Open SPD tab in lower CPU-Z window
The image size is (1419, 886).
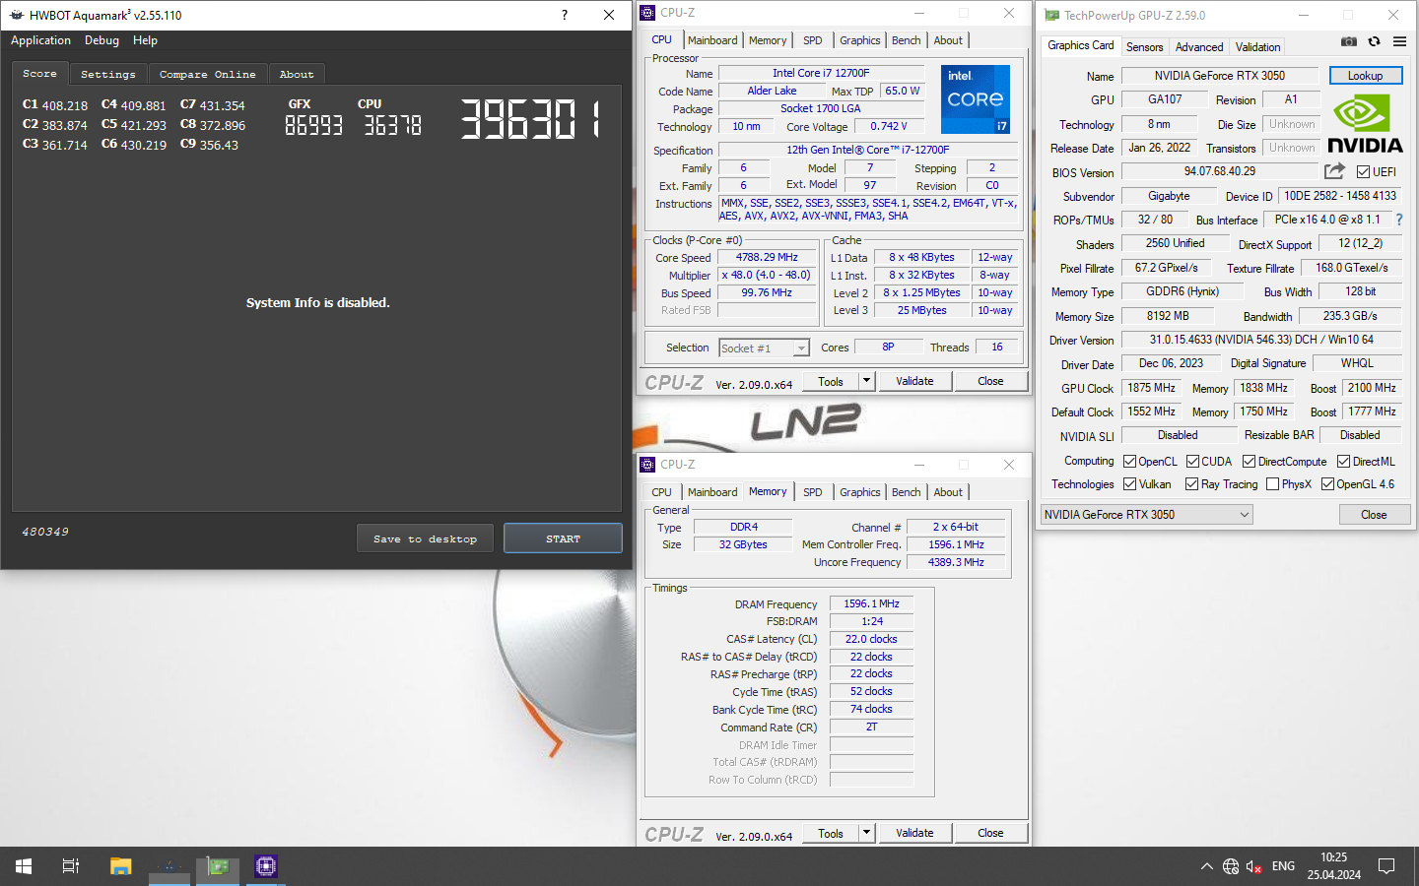(x=812, y=492)
